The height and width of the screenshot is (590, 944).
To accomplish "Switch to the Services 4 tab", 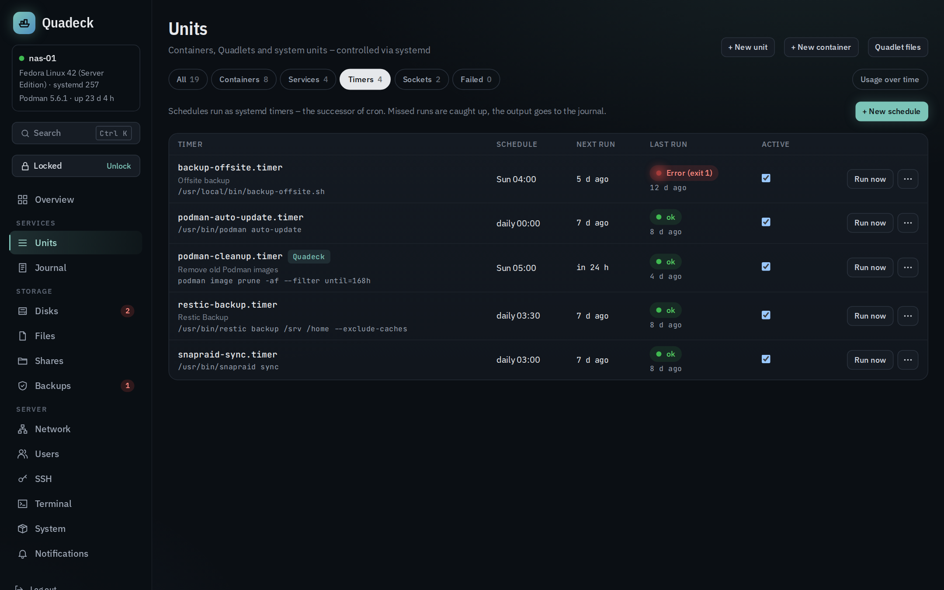I will [308, 80].
